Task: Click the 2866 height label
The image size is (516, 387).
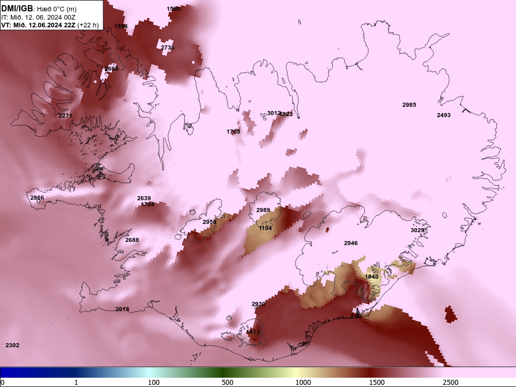Action: [37, 198]
